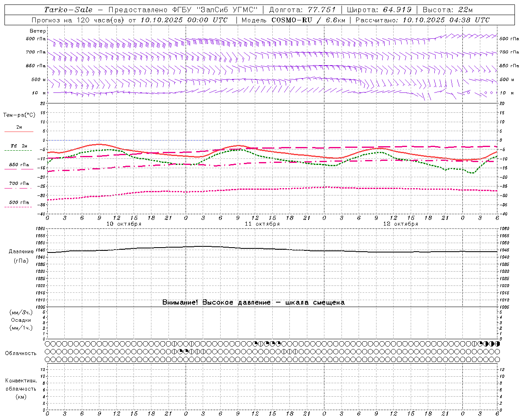Click the (мм/3ч.) precipitation unit label
Image resolution: width=521 pixels, height=417 pixels.
[21, 312]
